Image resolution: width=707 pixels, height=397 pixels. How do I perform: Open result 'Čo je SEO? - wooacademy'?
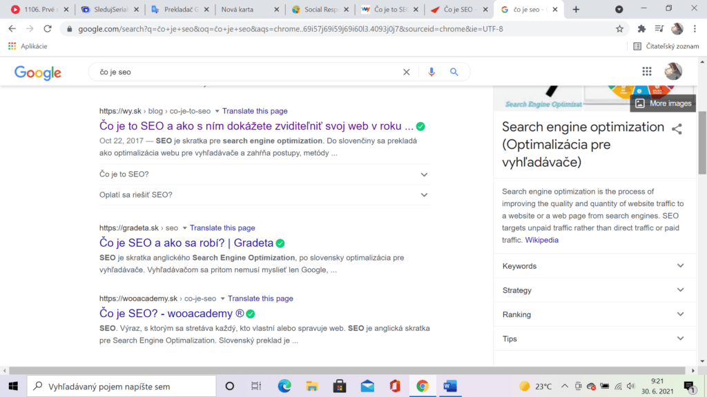point(172,314)
